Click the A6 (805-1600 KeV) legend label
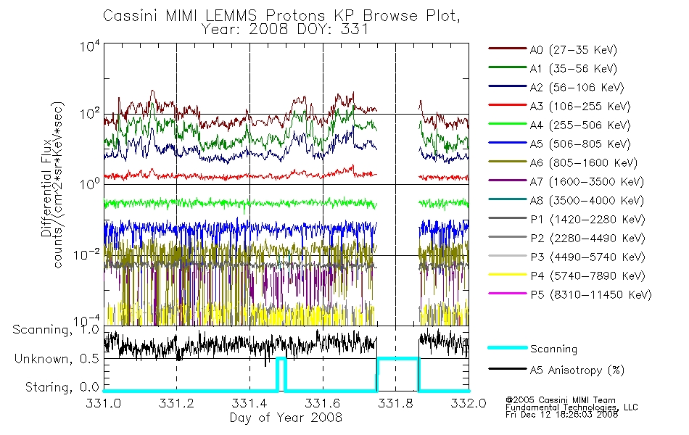This screenshot has width=689, height=435. click(583, 163)
